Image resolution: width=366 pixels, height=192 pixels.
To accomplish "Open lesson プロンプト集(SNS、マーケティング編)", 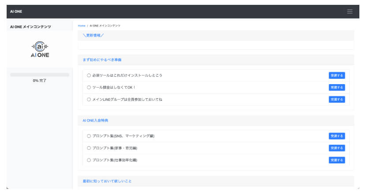I will pyautogui.click(x=123, y=136).
